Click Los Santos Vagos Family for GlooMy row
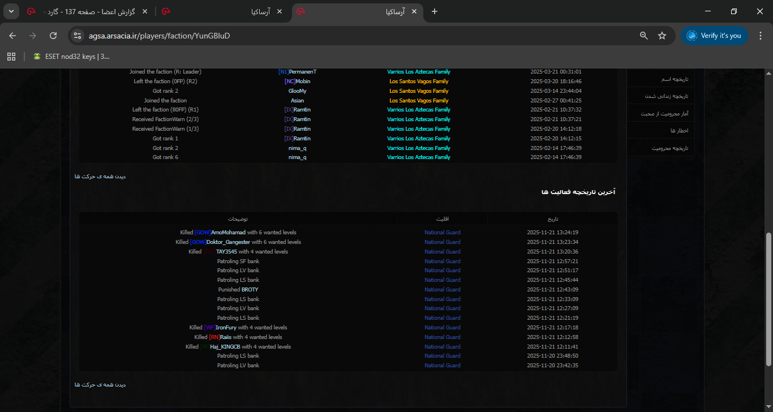This screenshot has width=773, height=412. [419, 91]
